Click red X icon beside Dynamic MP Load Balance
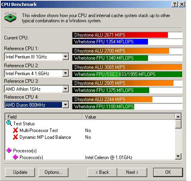Image resolution: width=191 pixels, height=181 pixels. click(x=16, y=137)
